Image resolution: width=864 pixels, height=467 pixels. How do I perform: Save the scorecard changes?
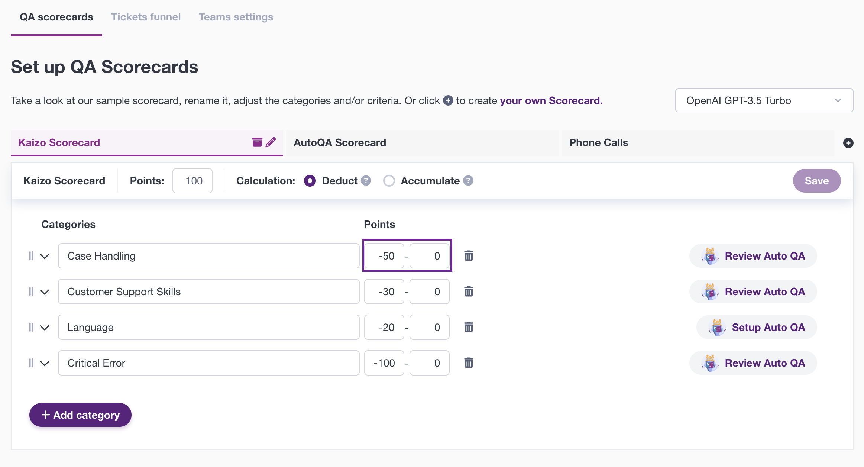coord(817,181)
